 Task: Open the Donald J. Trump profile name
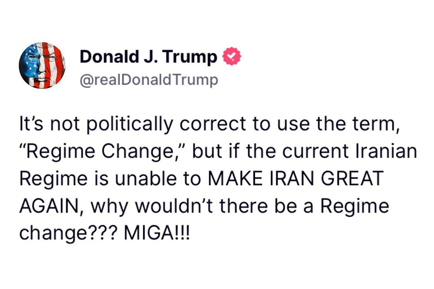pos(148,57)
